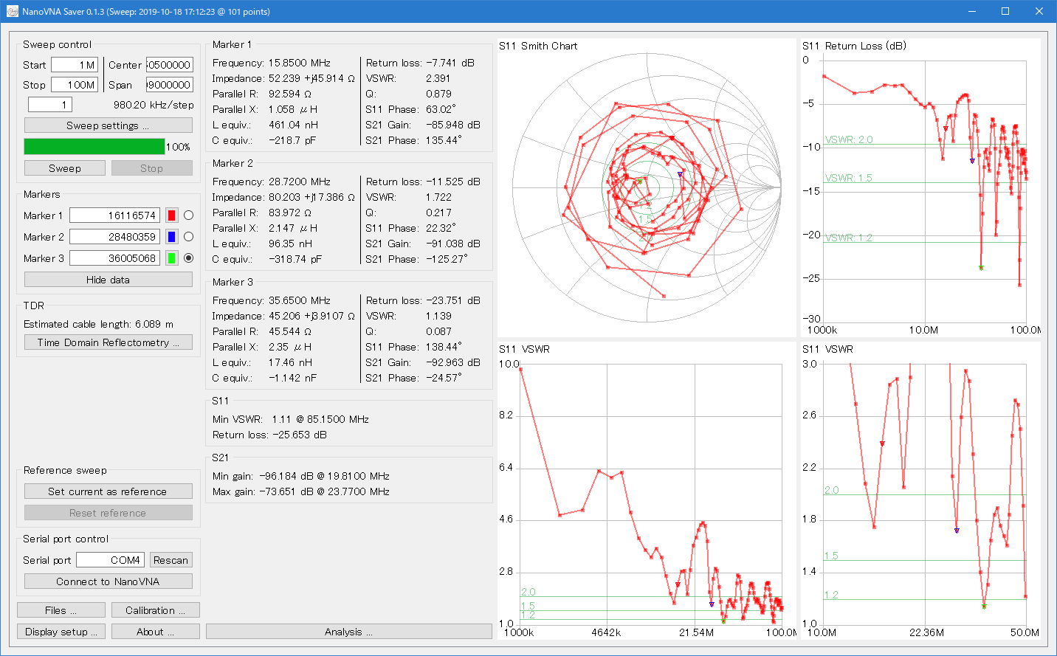The width and height of the screenshot is (1057, 656).
Task: Click blue marker 2 on Smith Chart
Action: point(680,175)
